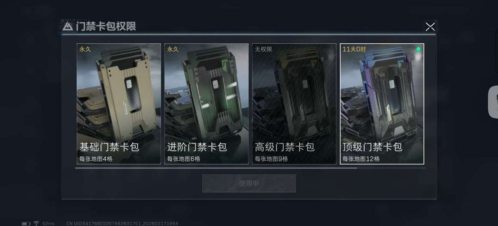Click the 永久 label on 进阶门禁卡包
This screenshot has width=498, height=226.
point(173,49)
